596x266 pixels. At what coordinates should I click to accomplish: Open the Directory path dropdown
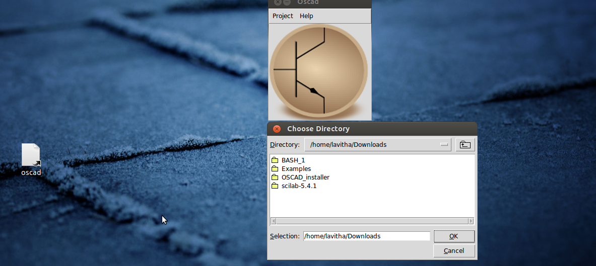tap(378, 145)
